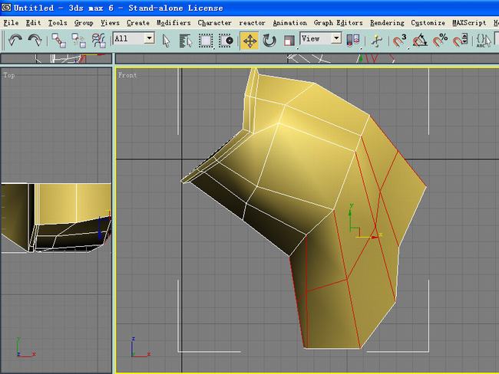Click the Top viewport label
499x374 pixels.
9,75
